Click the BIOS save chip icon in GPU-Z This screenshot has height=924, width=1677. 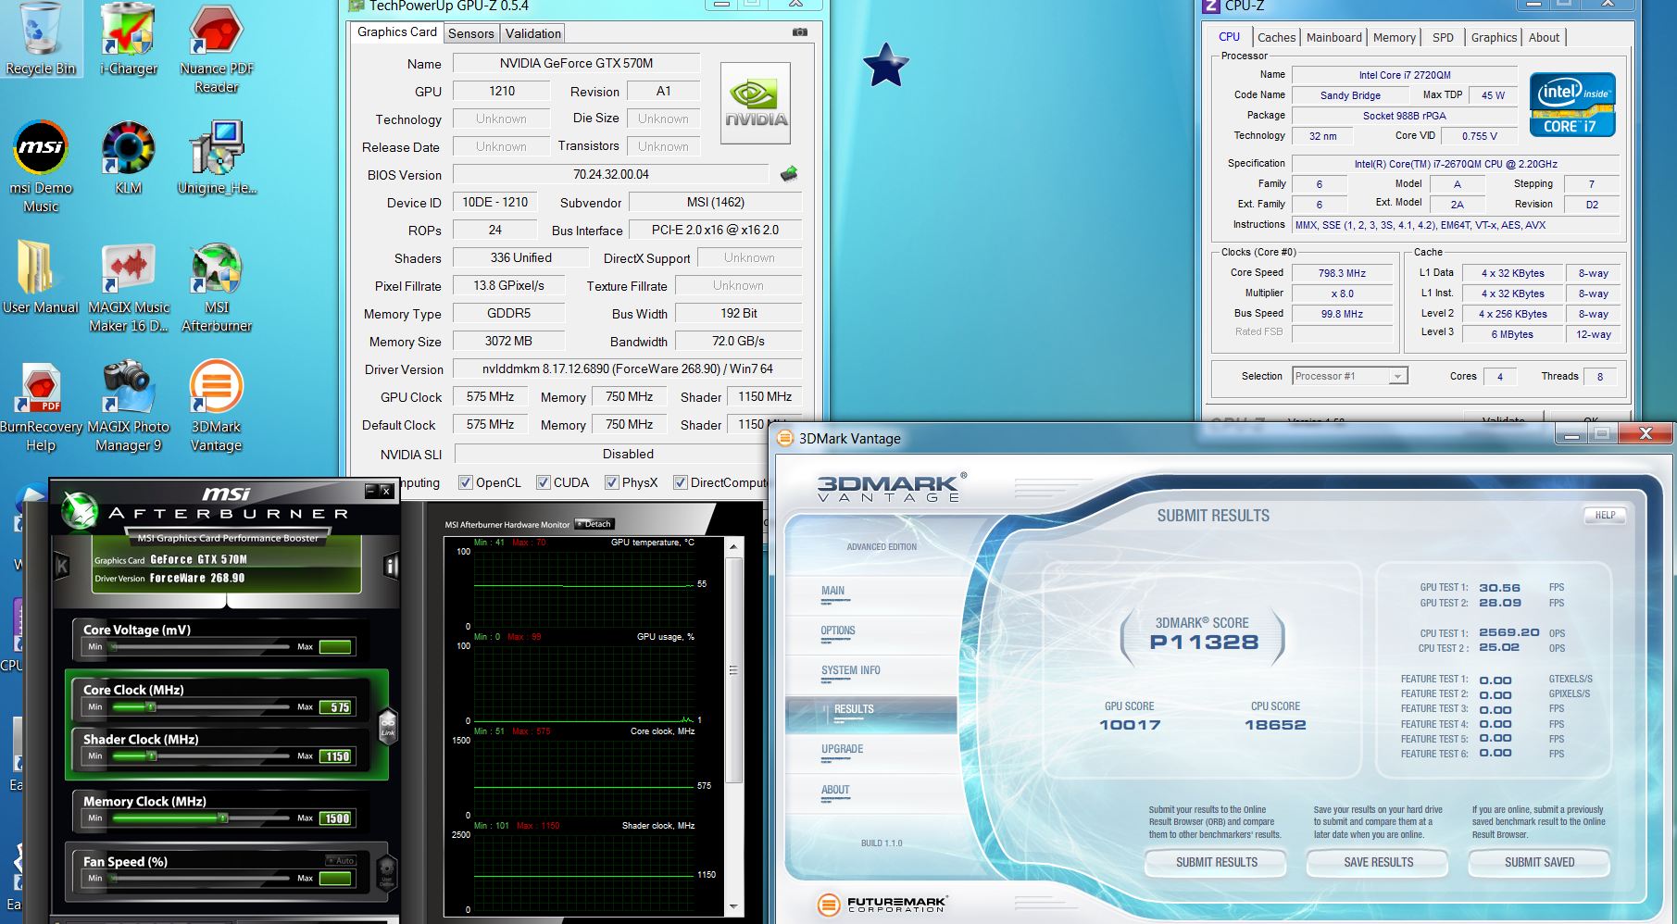point(789,173)
